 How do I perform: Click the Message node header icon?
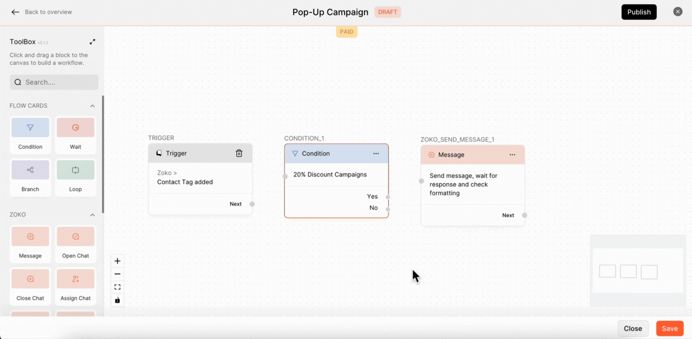431,155
